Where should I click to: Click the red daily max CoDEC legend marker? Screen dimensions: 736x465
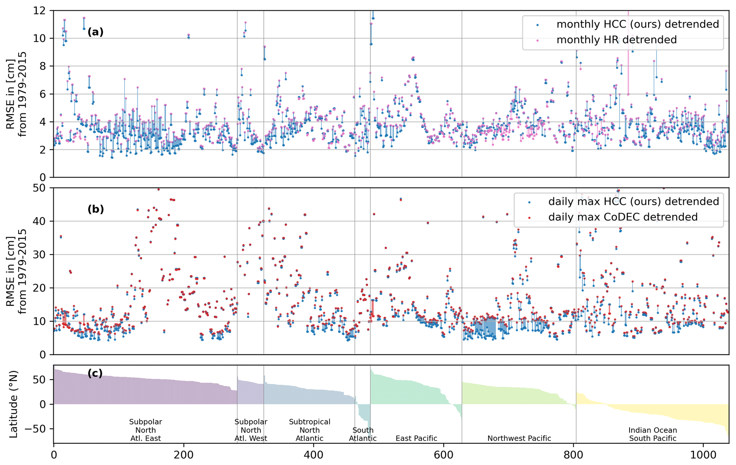pos(529,218)
